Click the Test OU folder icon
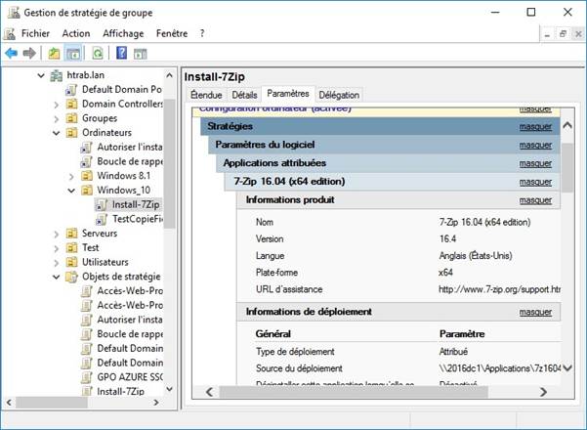This screenshot has height=430, width=587. click(71, 247)
